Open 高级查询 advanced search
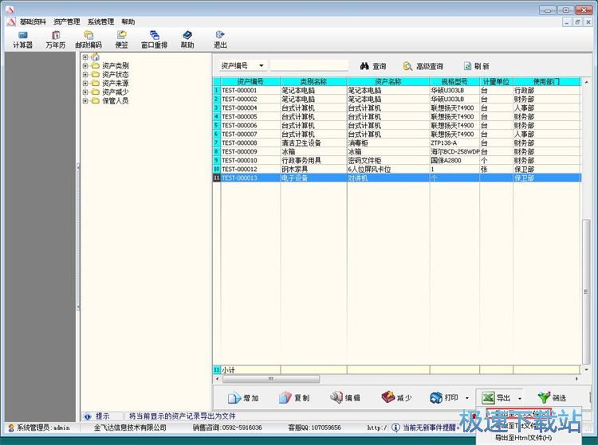 (423, 66)
